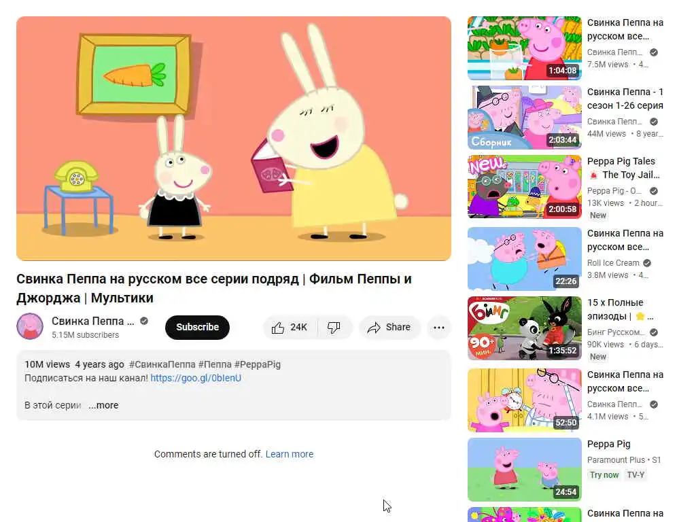The height and width of the screenshot is (522, 696).
Task: Open the 52:50 alarm clock video thumbnail
Action: pos(524,400)
